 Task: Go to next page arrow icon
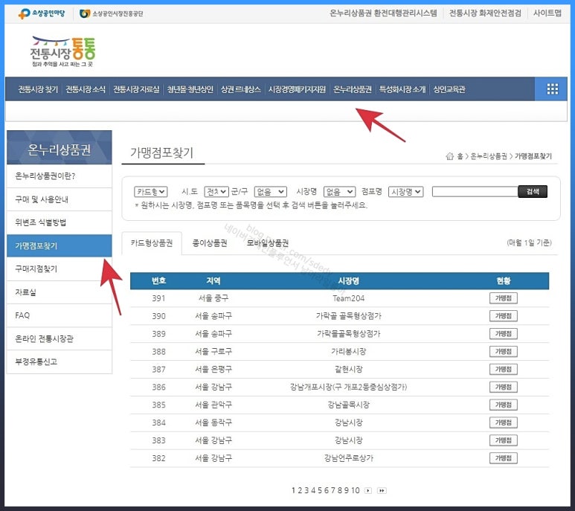pyautogui.click(x=368, y=490)
